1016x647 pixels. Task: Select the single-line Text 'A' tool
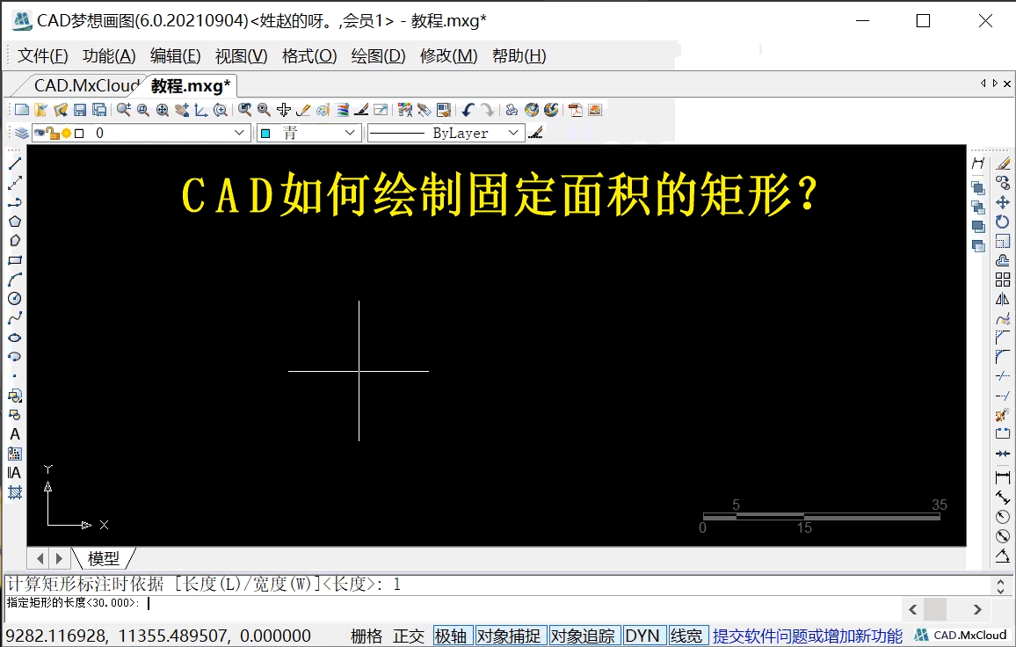pos(15,434)
